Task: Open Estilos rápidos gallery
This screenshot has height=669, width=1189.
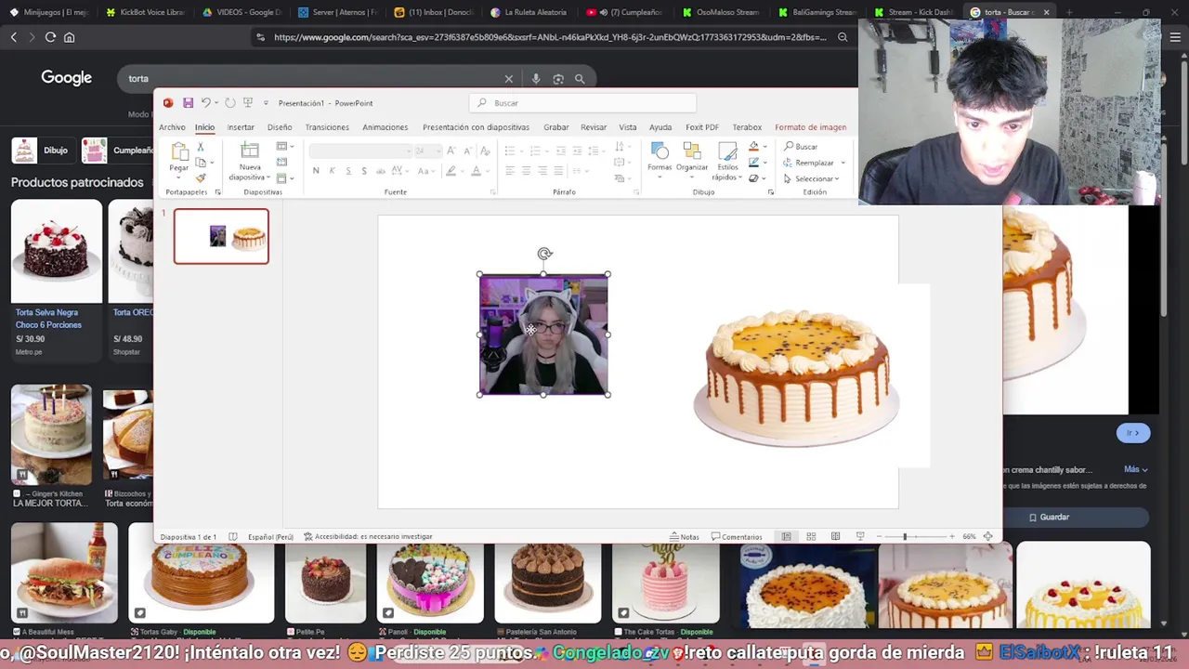Action: pyautogui.click(x=727, y=158)
